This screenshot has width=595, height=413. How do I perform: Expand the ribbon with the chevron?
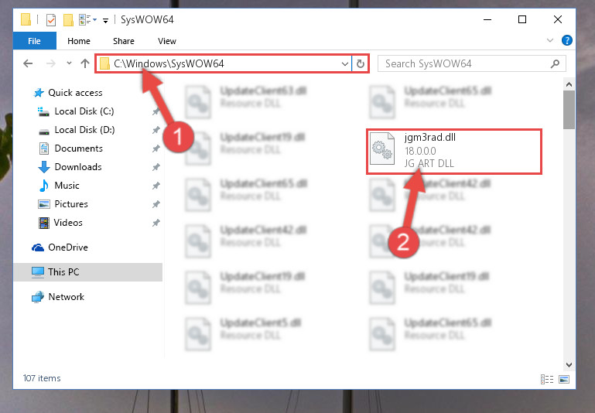click(550, 40)
